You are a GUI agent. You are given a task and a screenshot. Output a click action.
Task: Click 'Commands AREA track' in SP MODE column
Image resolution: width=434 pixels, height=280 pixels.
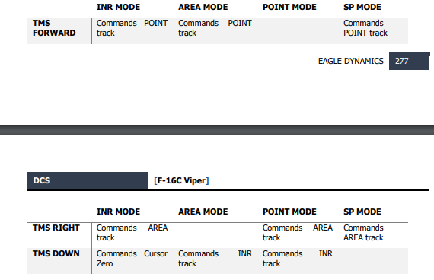(363, 233)
